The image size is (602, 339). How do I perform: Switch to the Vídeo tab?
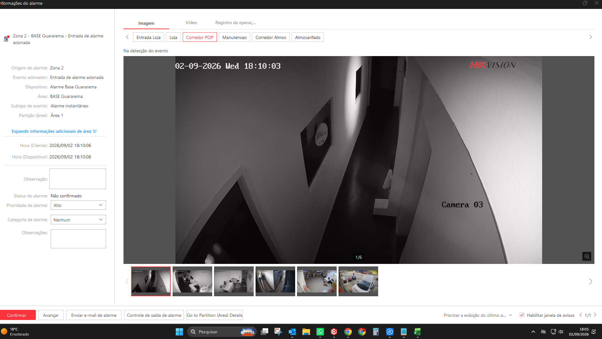[x=191, y=23]
